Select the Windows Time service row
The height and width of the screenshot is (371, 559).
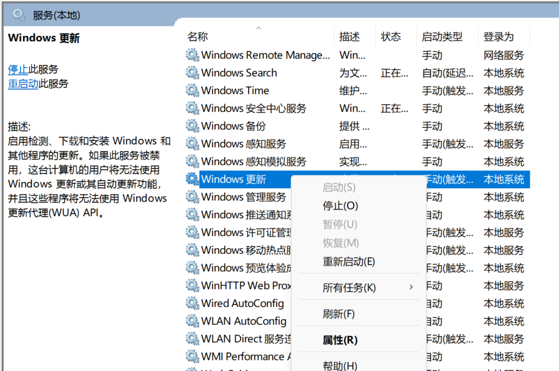click(x=357, y=91)
